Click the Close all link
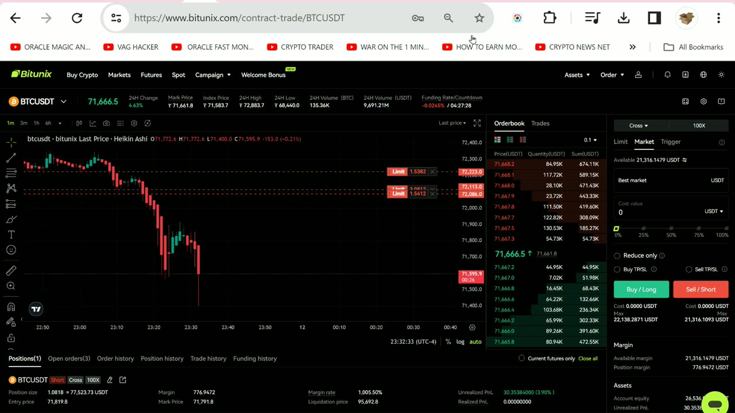 pyautogui.click(x=588, y=359)
